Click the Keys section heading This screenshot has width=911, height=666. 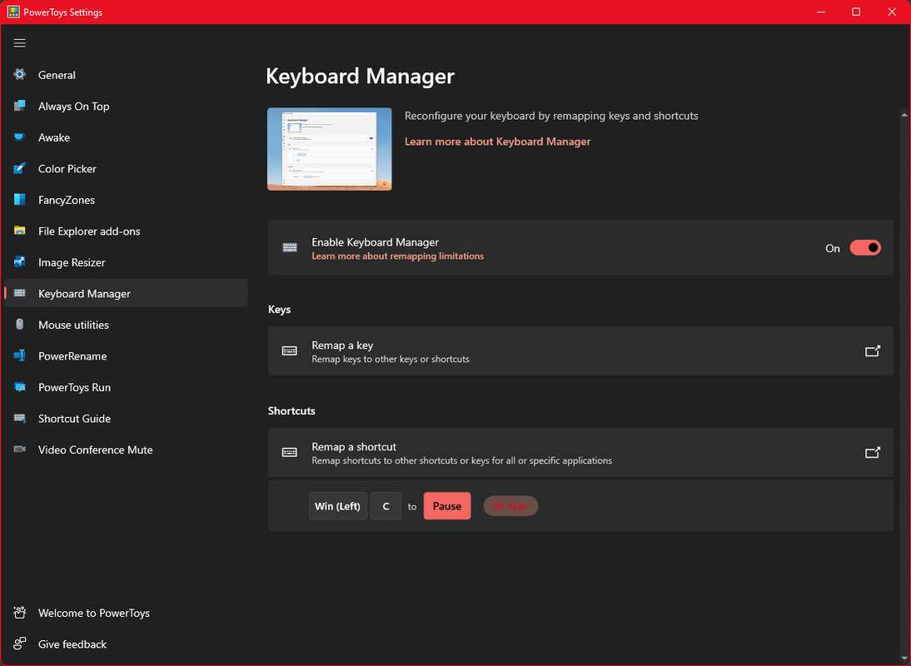point(280,310)
